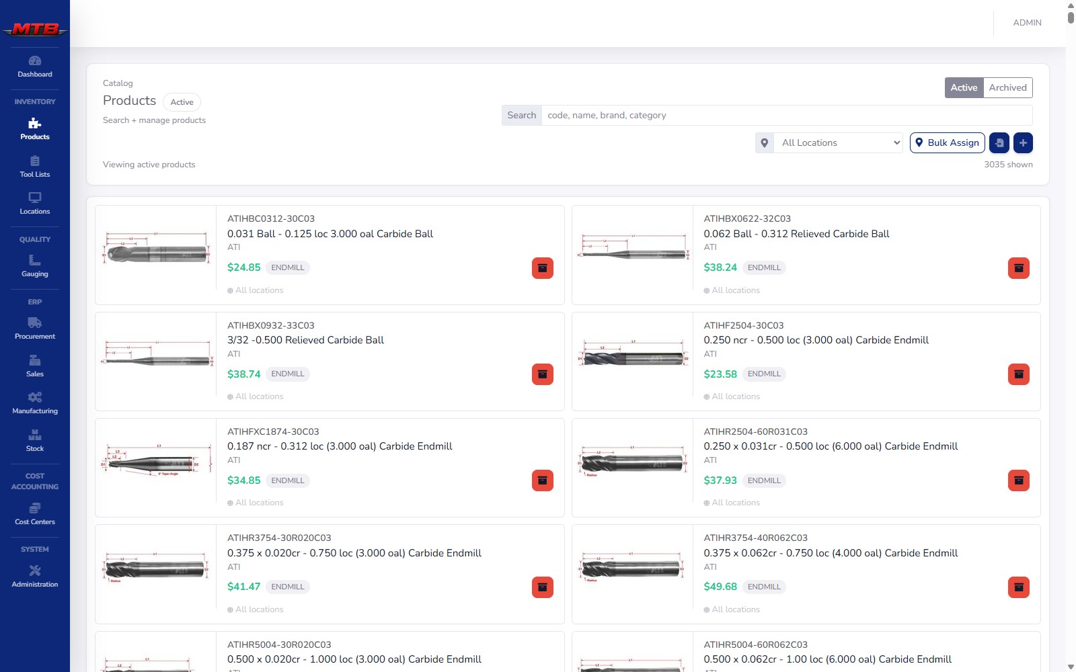The width and height of the screenshot is (1076, 672).
Task: Click the 3035 shown count
Action: [x=1008, y=165]
